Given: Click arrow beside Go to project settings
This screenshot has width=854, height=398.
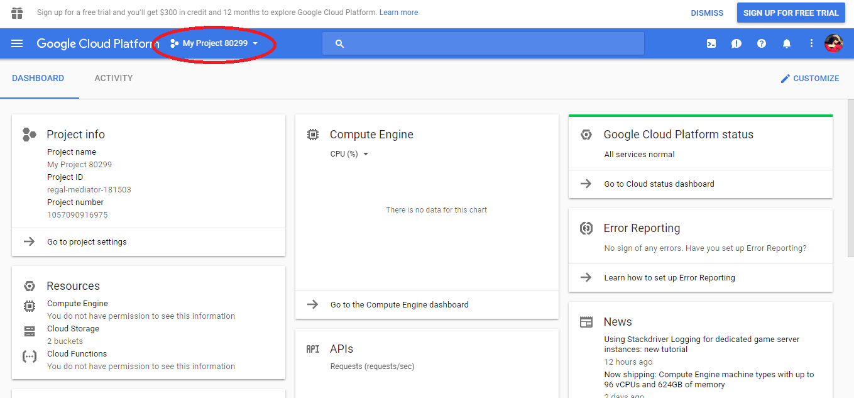Looking at the screenshot, I should click(x=29, y=241).
